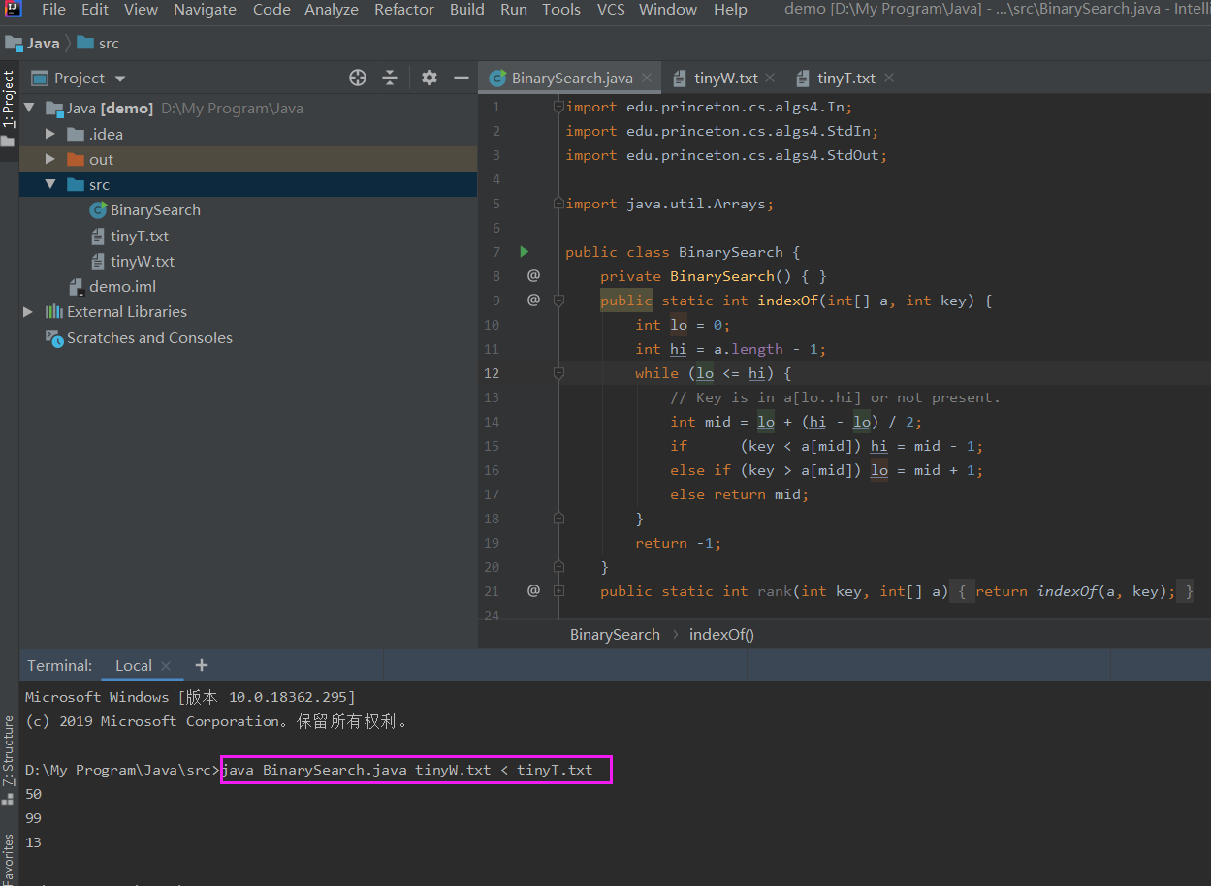Click the External Libraries icon

(54, 311)
